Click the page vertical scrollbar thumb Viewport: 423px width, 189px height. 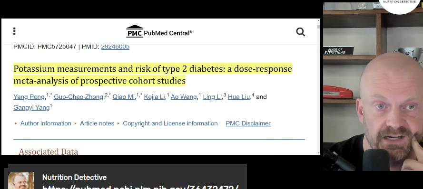point(319,27)
